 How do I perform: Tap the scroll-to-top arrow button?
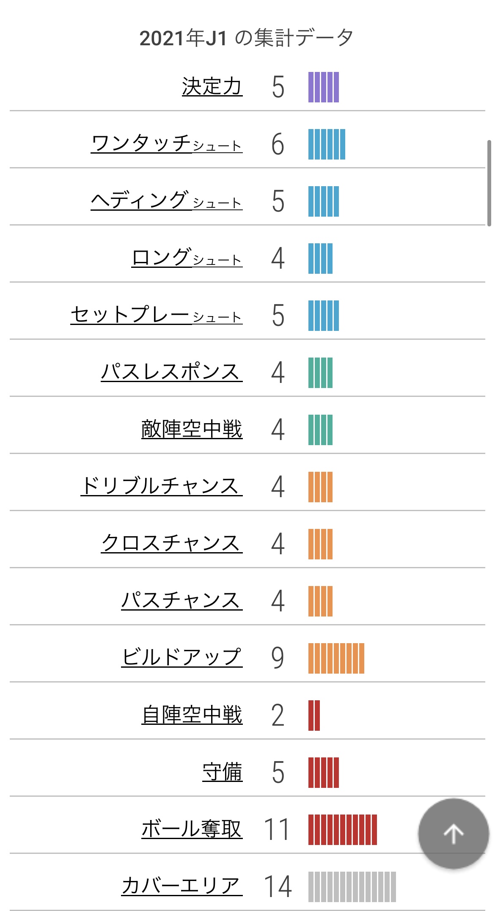coord(454,834)
